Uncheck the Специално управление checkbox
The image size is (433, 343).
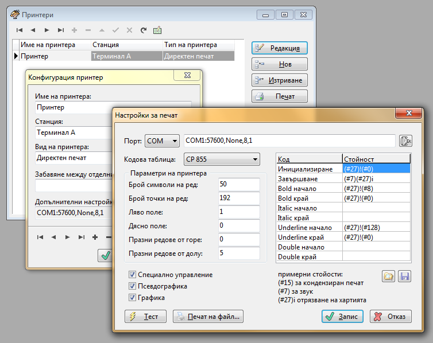click(x=133, y=275)
